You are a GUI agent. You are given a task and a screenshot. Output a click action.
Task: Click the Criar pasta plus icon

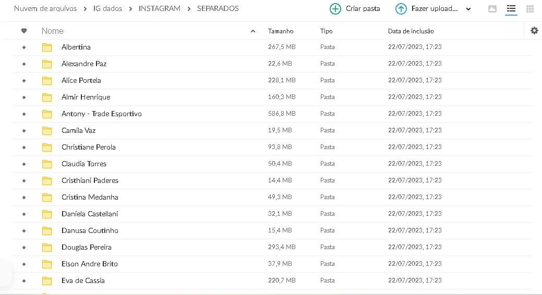click(x=335, y=9)
